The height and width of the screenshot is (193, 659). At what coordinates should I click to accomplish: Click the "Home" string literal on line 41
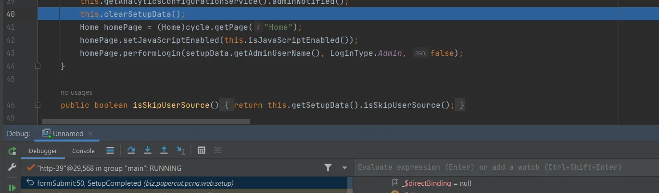point(279,27)
